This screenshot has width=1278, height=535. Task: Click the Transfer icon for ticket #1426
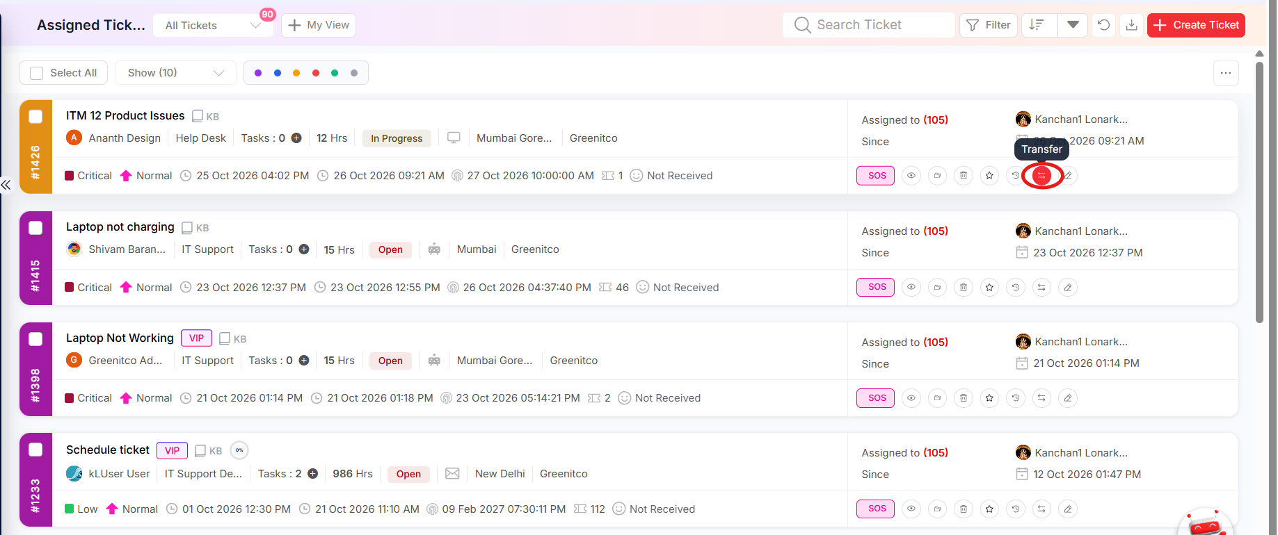[x=1041, y=176]
